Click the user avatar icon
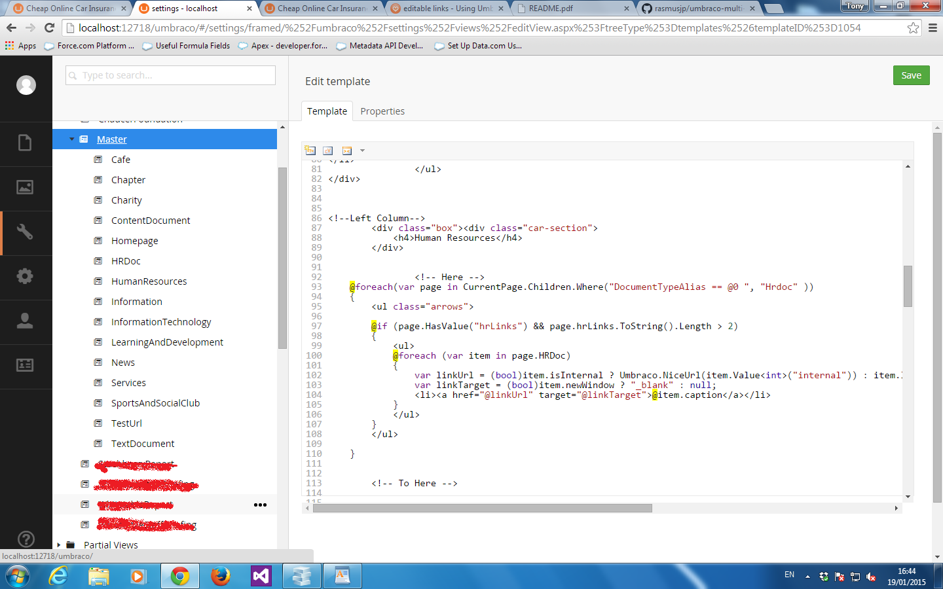Viewport: 943px width, 589px height. pyautogui.click(x=26, y=85)
